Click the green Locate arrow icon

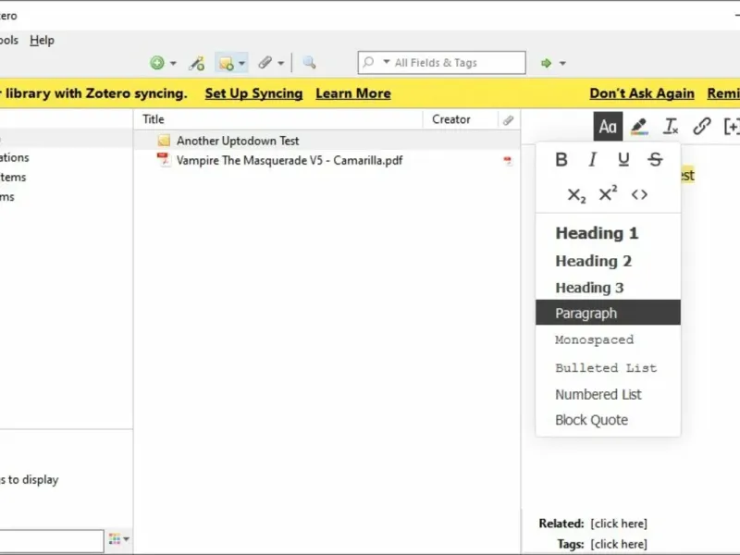546,63
